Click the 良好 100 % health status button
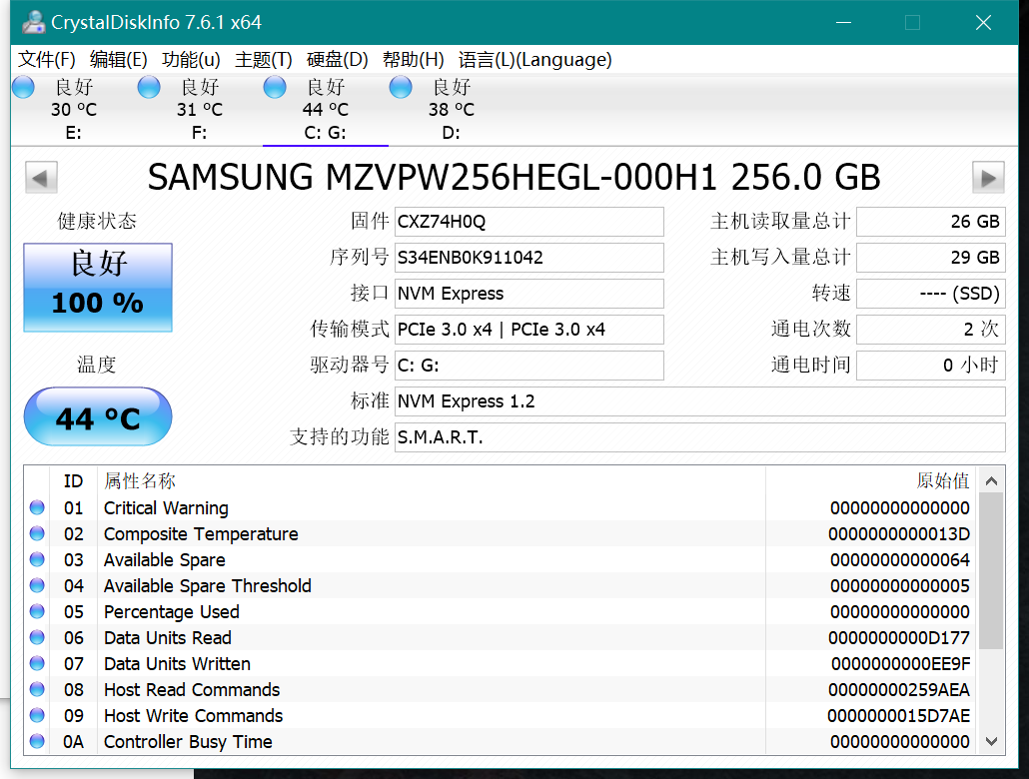1029x779 pixels. pos(98,288)
